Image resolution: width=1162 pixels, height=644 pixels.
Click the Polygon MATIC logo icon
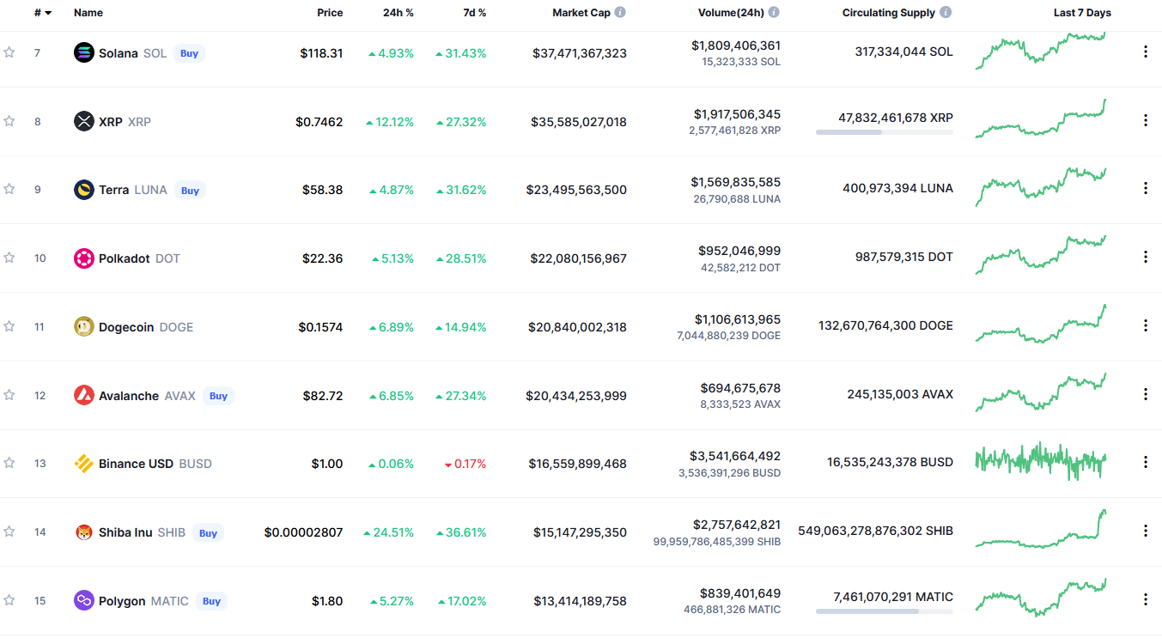click(x=83, y=600)
